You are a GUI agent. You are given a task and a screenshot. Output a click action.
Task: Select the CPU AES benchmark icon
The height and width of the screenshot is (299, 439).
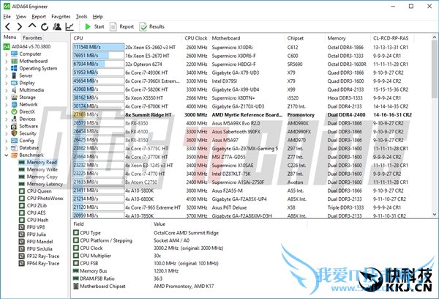[21, 213]
